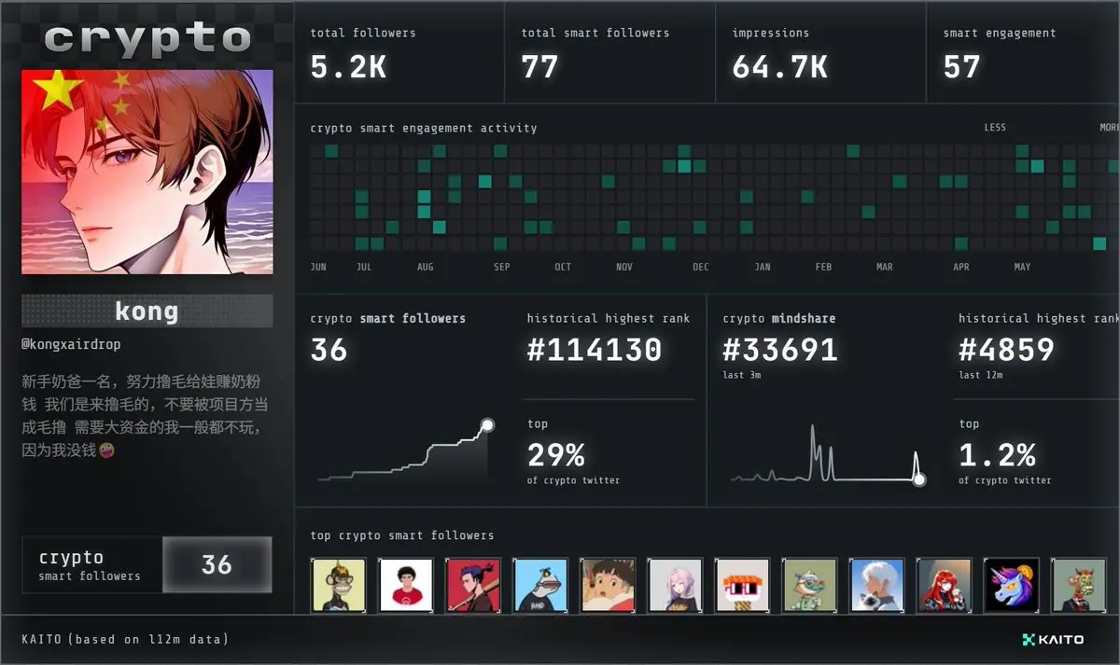Click the crypto mindshare rank #33691

[780, 350]
